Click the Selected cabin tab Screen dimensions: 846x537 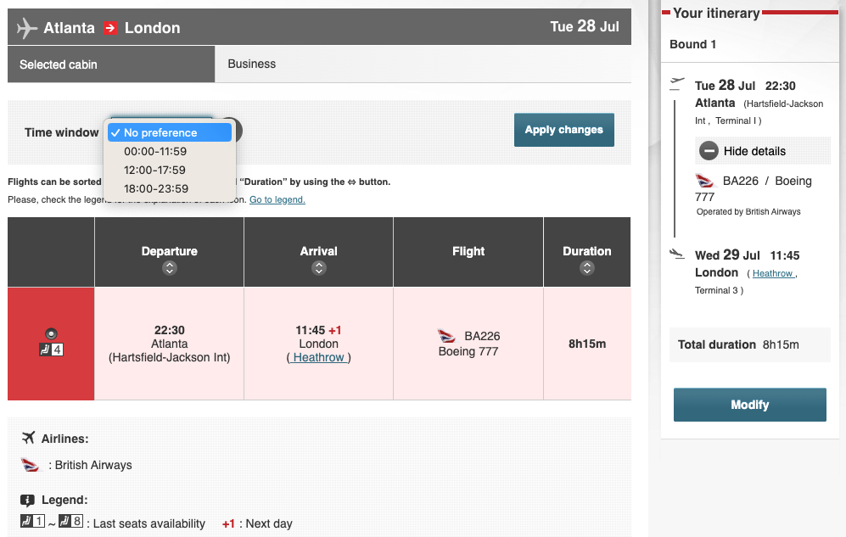[58, 64]
